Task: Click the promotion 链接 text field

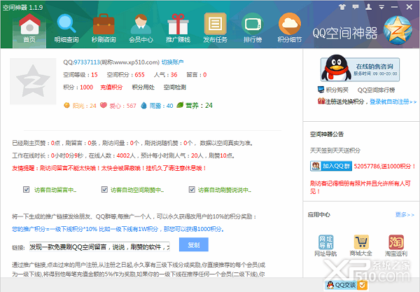Action: (99, 246)
